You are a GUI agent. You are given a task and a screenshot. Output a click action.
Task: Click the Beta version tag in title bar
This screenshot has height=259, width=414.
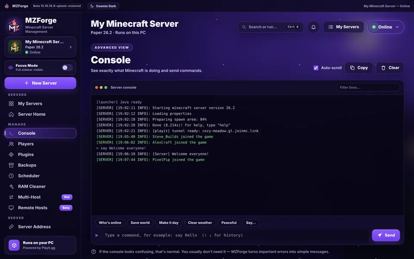pos(57,6)
